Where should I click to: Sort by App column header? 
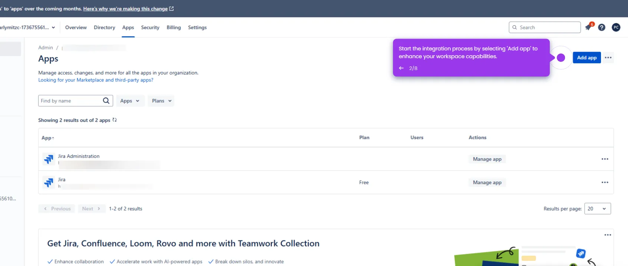[47, 138]
